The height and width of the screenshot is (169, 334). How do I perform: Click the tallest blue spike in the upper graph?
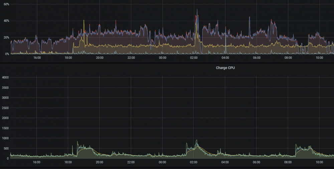pos(197,11)
